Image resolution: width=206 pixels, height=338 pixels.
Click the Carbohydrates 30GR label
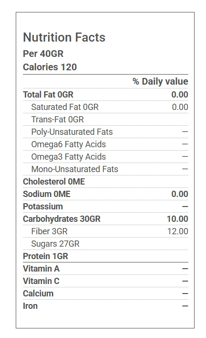[62, 219]
